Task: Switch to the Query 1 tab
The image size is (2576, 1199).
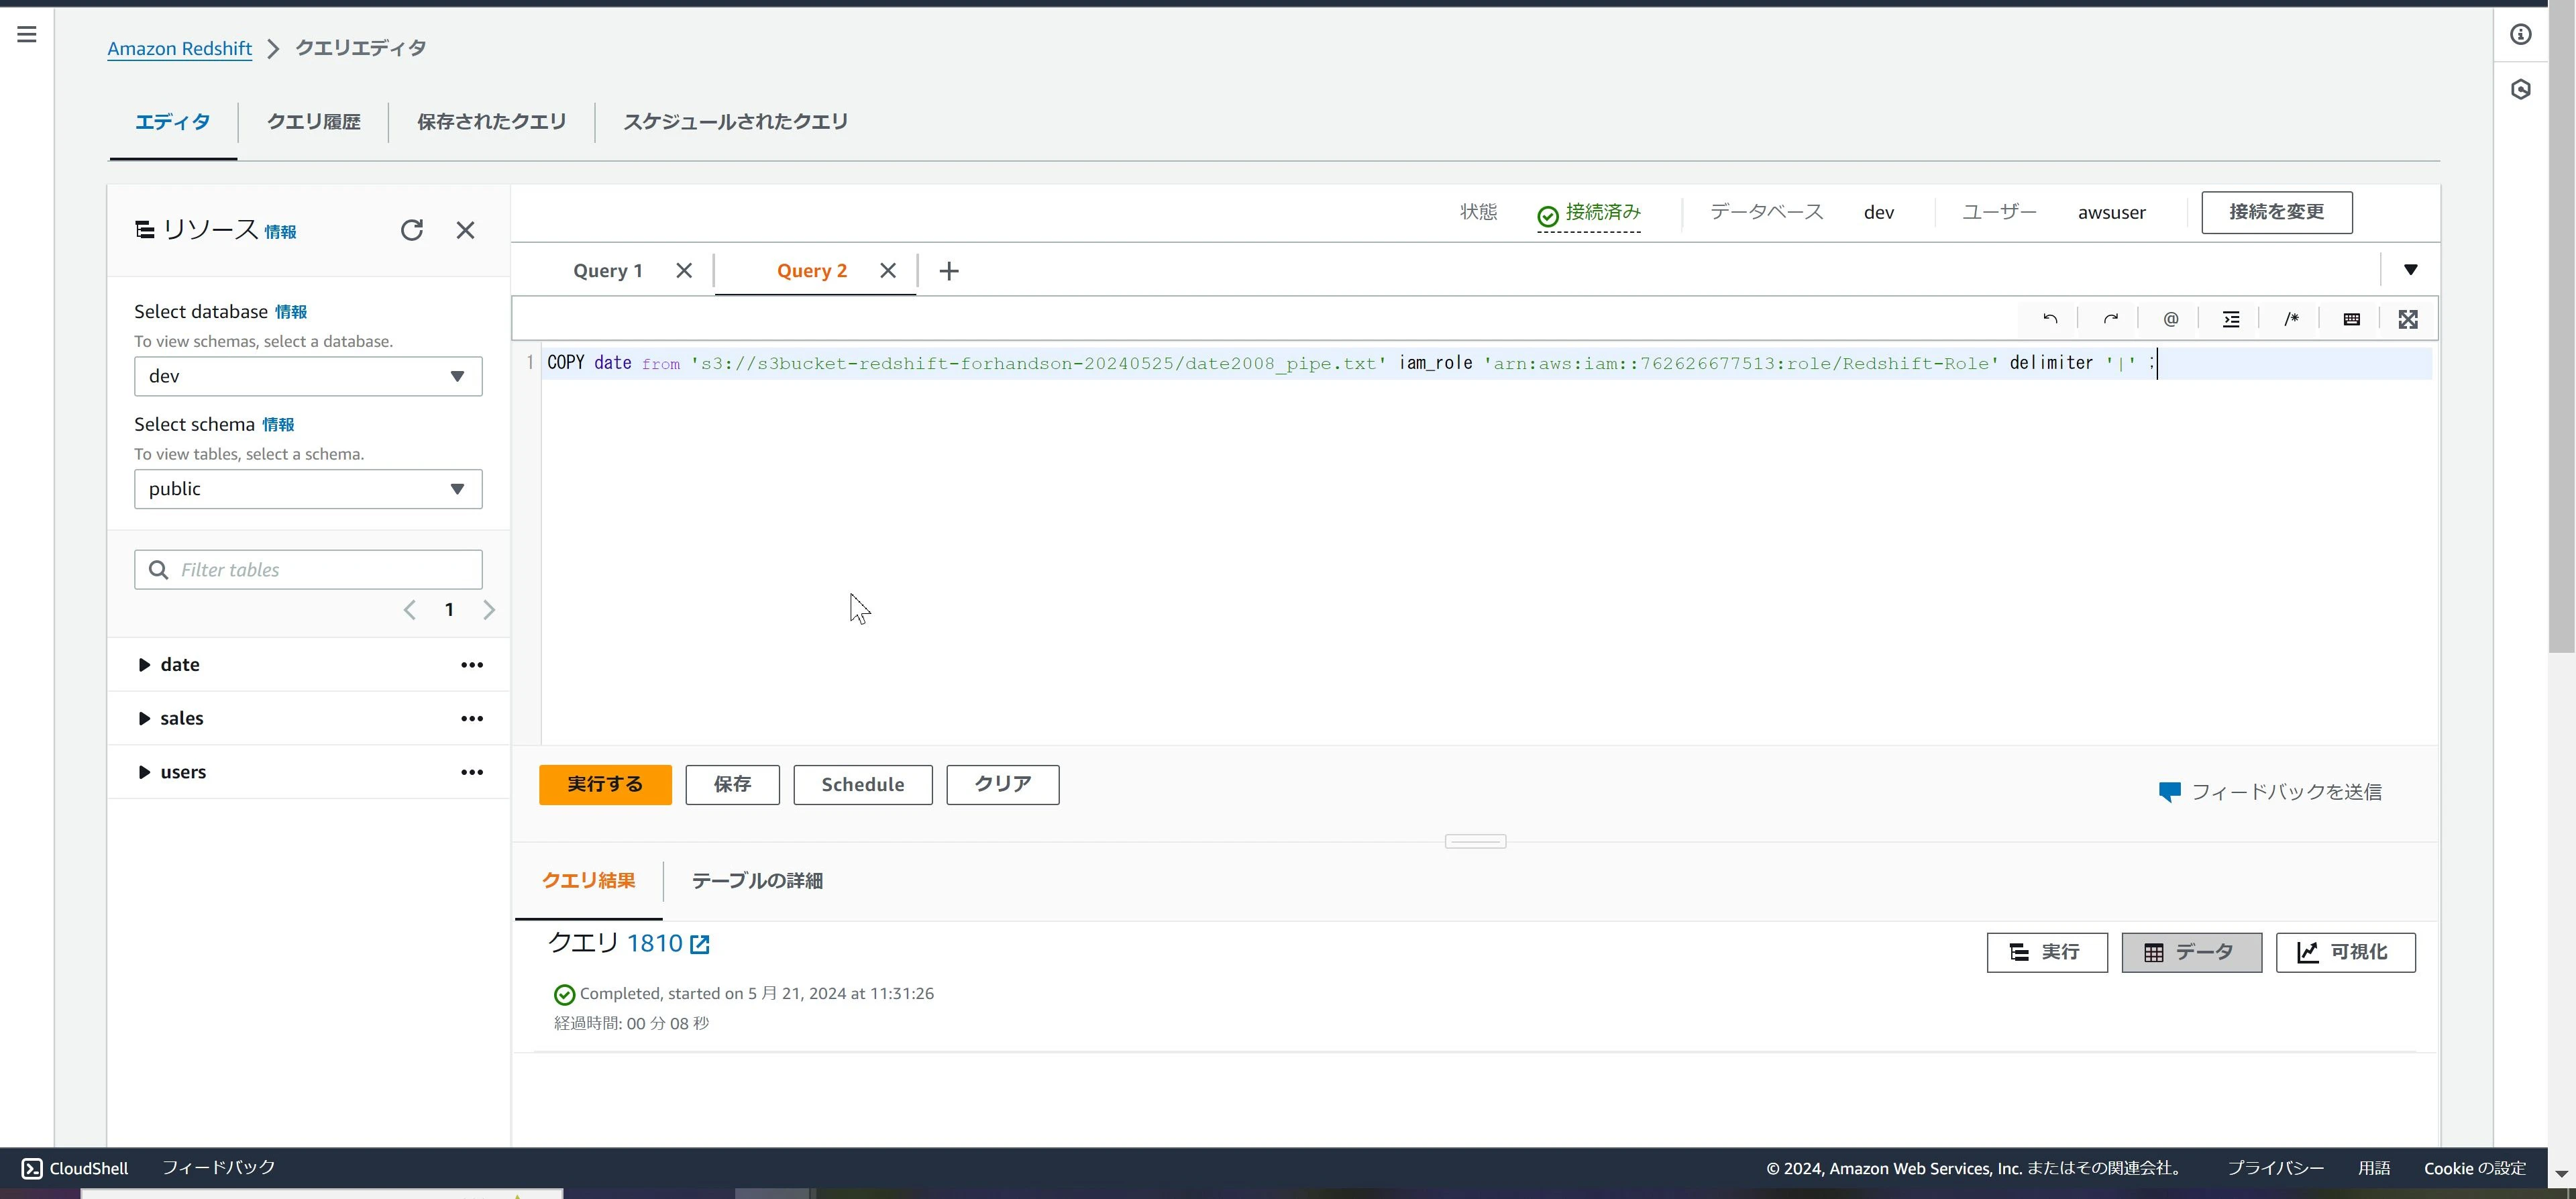Action: click(x=607, y=271)
